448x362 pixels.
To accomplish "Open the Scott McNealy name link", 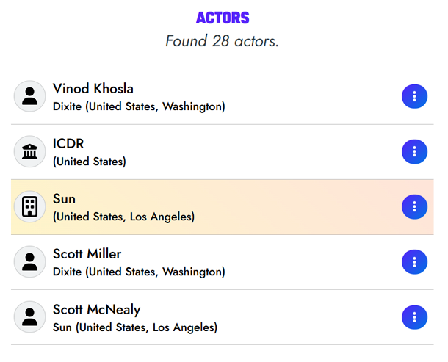I will pos(96,309).
